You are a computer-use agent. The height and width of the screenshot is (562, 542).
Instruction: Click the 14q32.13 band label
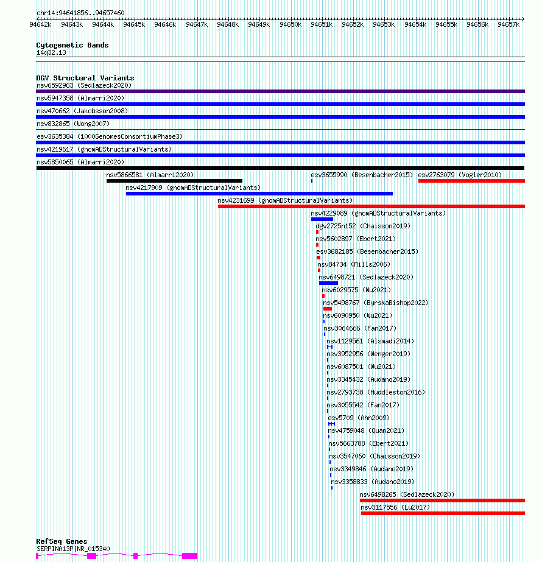[x=51, y=53]
